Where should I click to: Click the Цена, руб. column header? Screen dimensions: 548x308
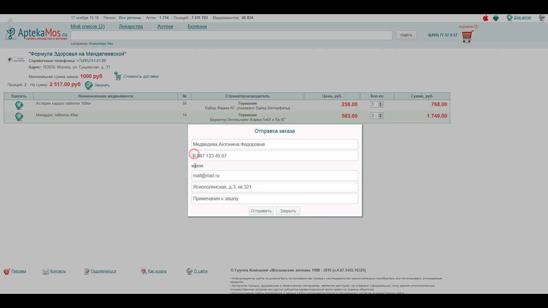click(x=332, y=96)
